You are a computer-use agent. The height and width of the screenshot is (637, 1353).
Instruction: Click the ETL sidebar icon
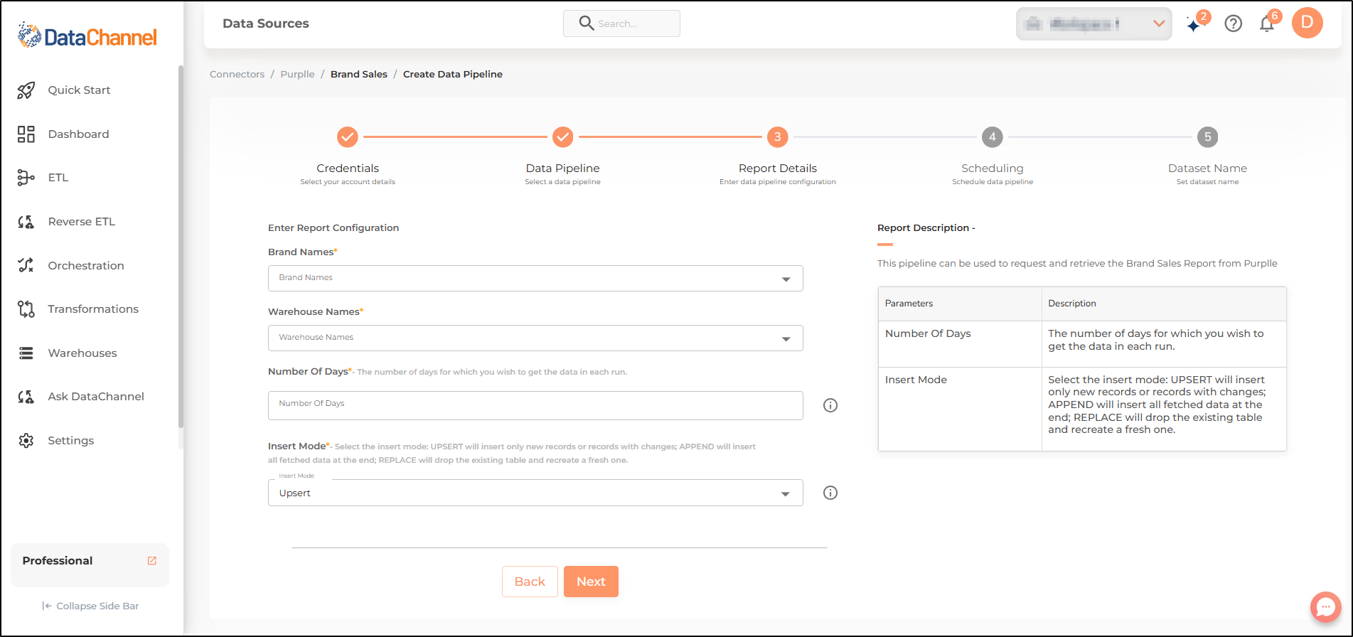tap(26, 178)
